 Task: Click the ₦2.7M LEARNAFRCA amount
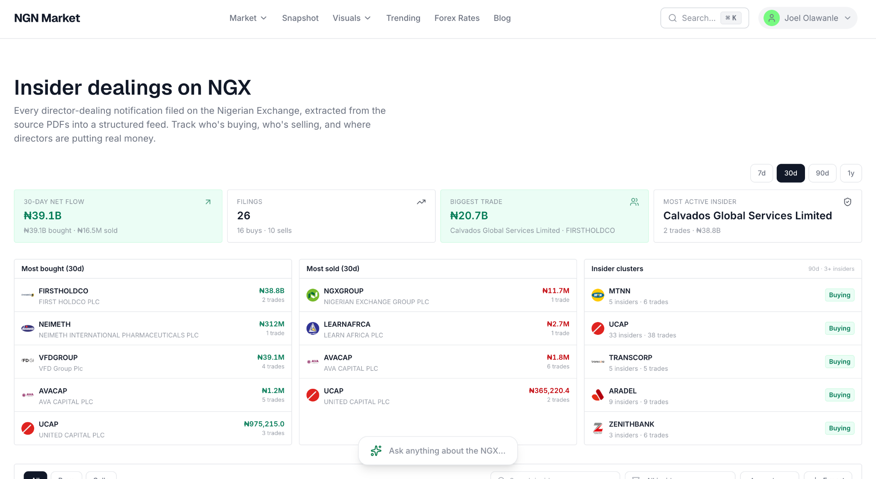point(558,324)
